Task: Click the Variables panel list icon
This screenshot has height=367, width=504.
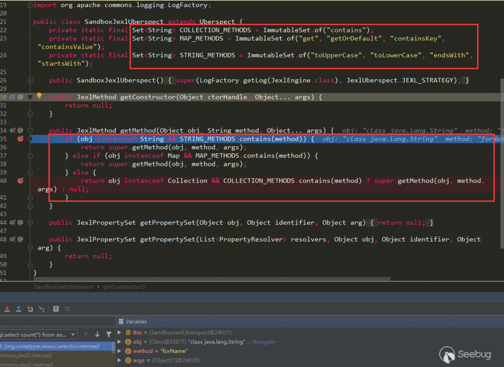Action: (121, 321)
